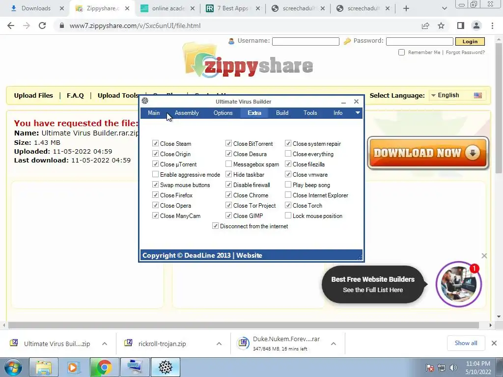The image size is (503, 377).
Task: Check Lock mouse position option
Action: (288, 215)
